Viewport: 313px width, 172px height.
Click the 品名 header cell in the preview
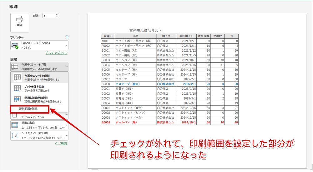(x=136, y=36)
